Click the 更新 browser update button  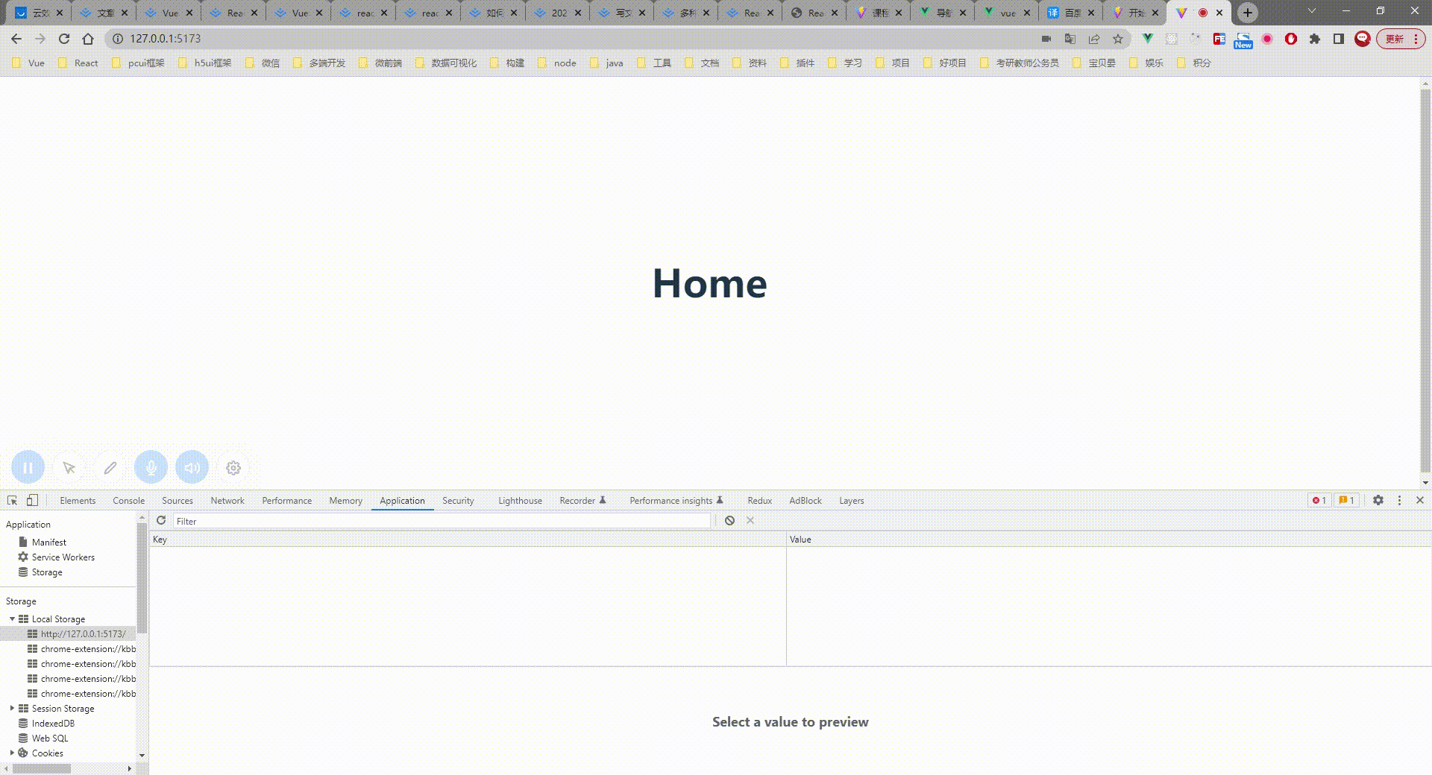click(x=1394, y=39)
